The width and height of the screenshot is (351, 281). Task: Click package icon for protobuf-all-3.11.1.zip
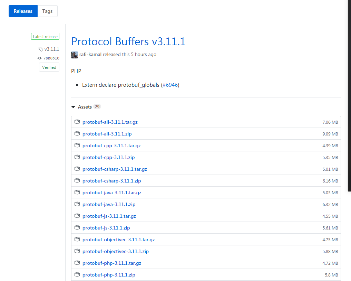point(77,133)
